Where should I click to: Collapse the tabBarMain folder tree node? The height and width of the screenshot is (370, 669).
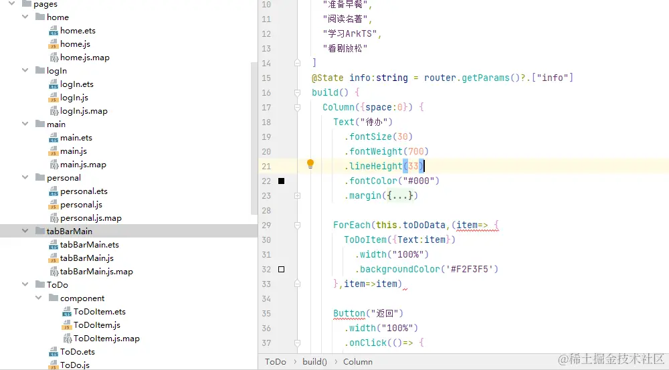(25, 231)
